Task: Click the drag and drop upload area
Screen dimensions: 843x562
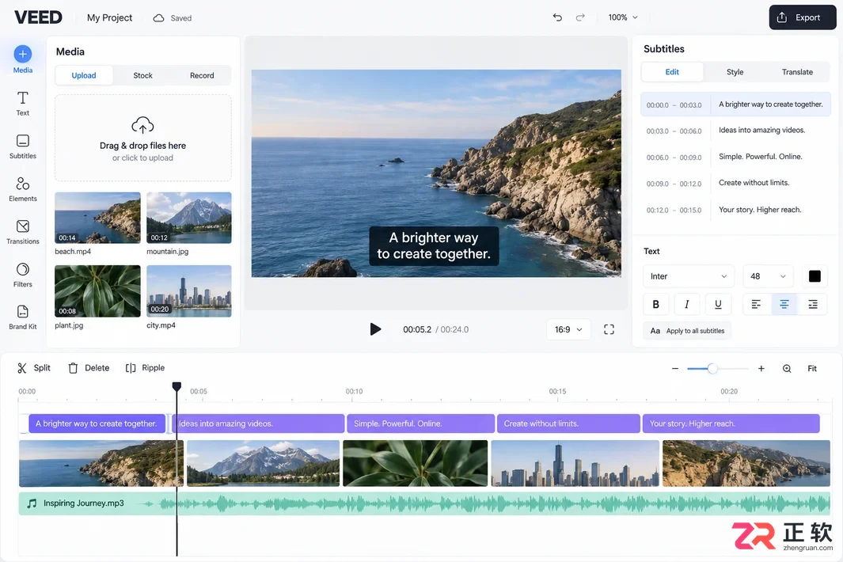Action: pos(143,139)
